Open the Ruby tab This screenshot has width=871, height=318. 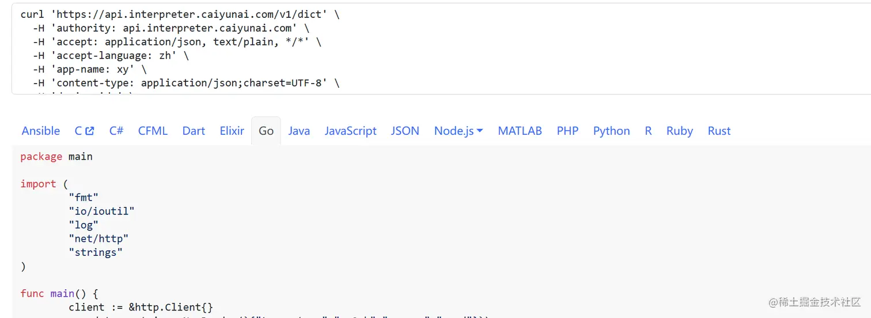[680, 131]
